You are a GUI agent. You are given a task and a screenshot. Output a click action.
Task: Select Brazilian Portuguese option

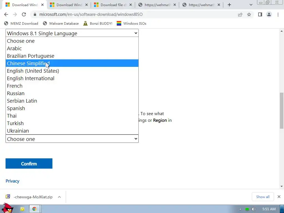pyautogui.click(x=72, y=56)
